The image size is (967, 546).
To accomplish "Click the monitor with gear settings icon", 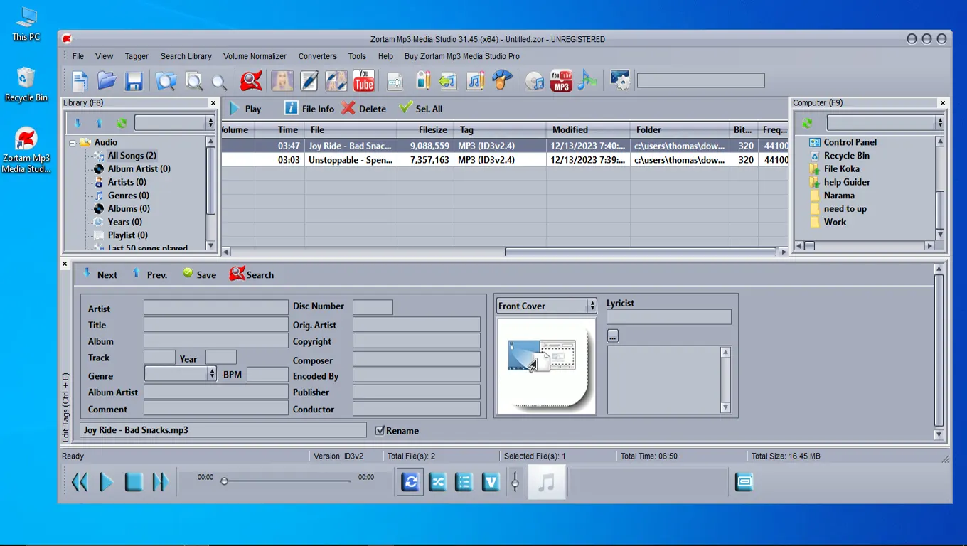I will (620, 80).
